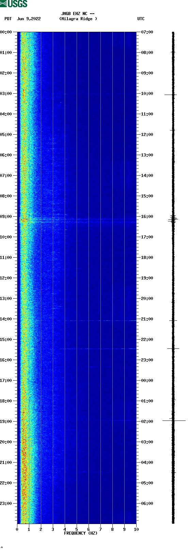Click the 21:00 UTC time label
The width and height of the screenshot is (188, 551).
(147, 319)
